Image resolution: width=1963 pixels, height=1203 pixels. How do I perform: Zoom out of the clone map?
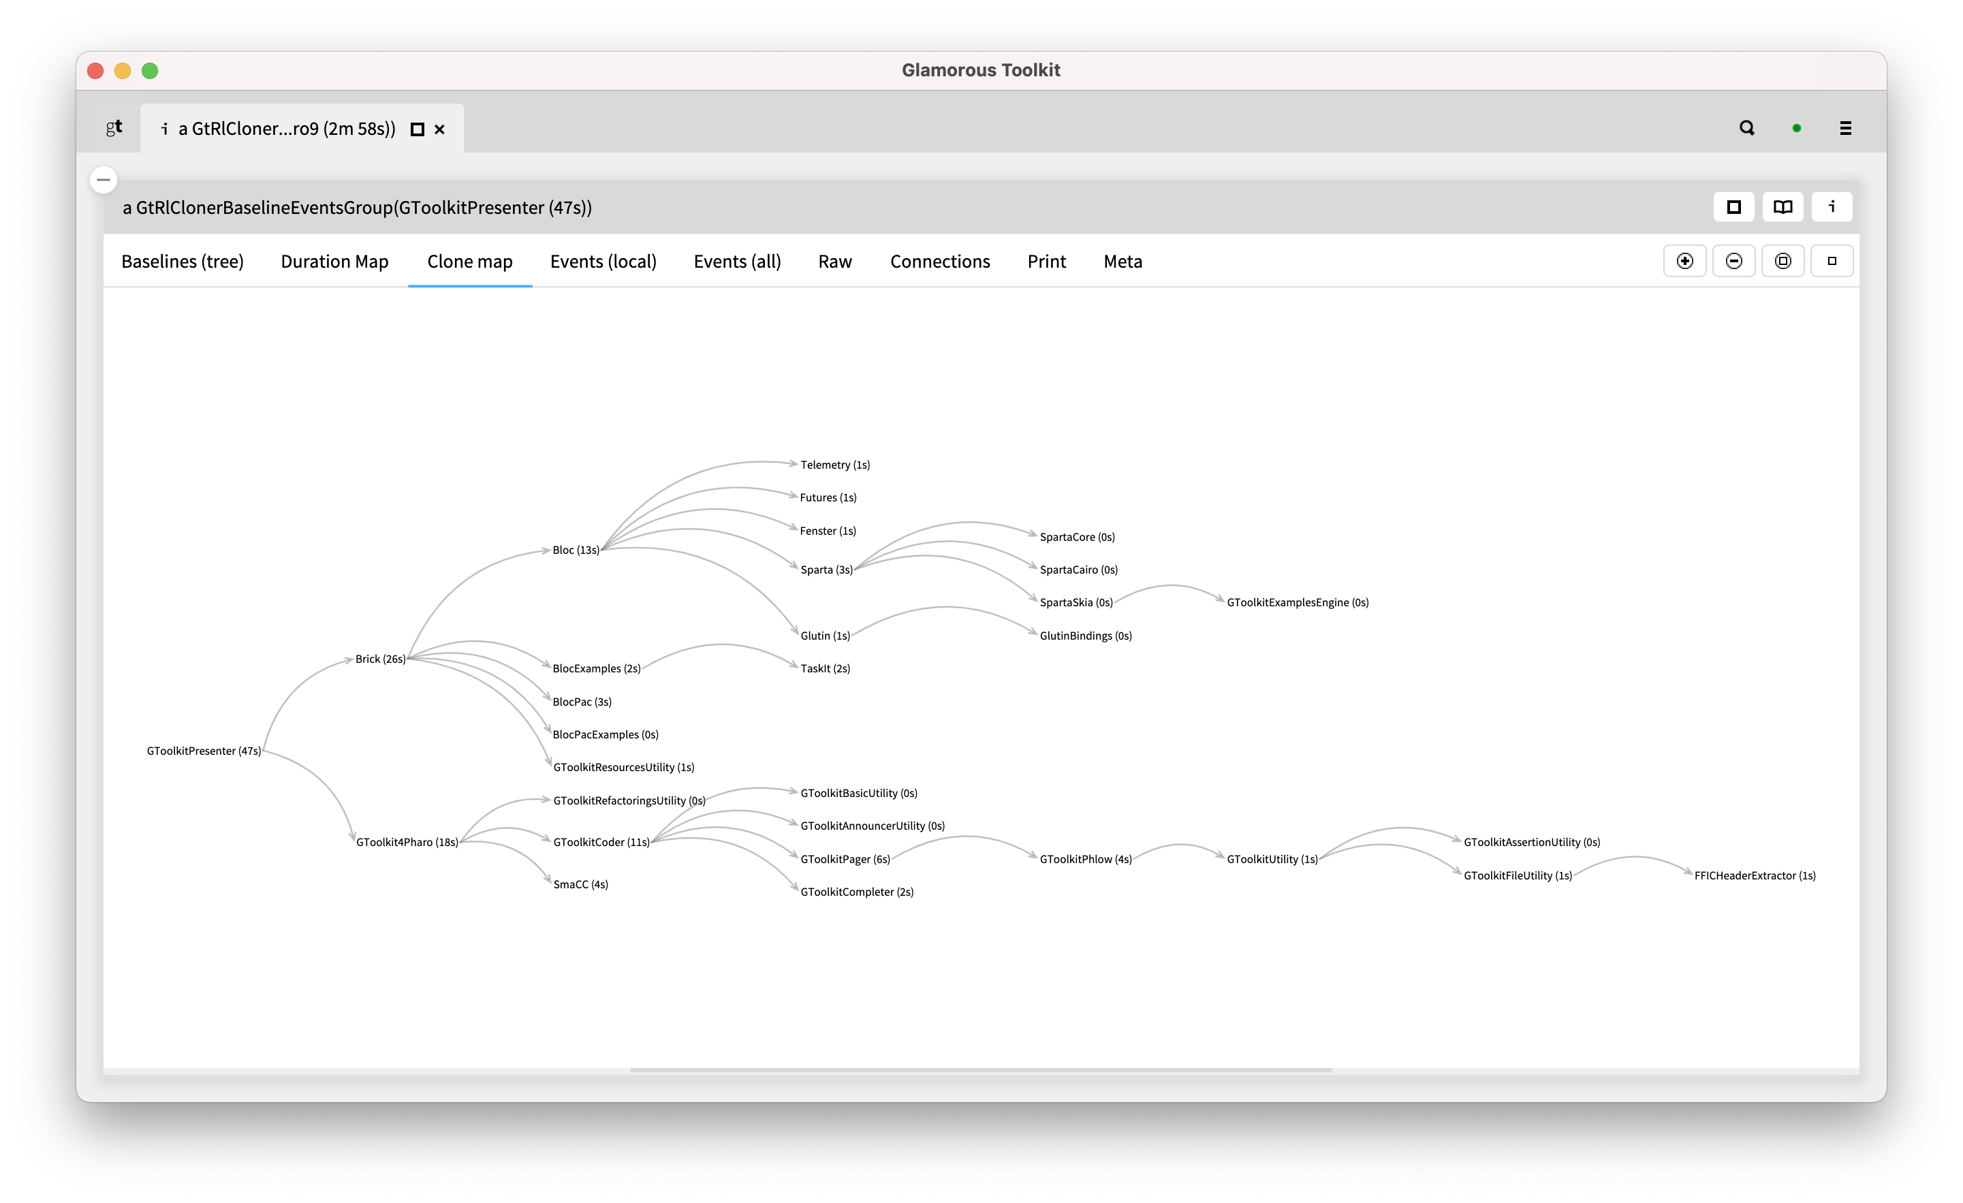click(x=1733, y=260)
